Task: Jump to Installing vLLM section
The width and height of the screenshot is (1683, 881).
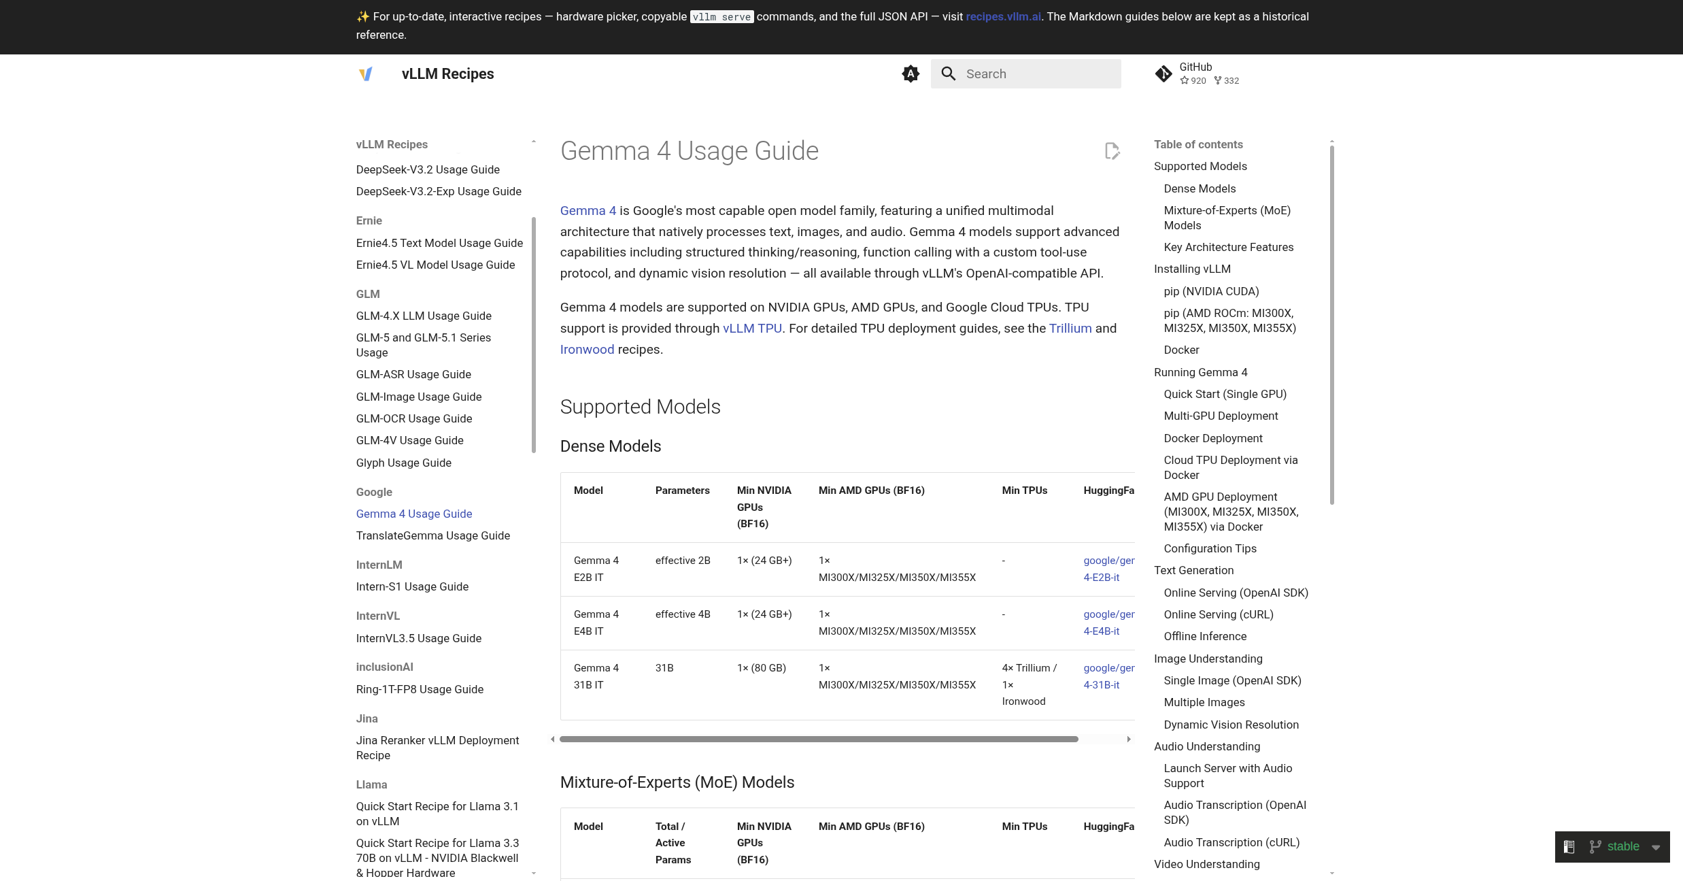Action: point(1192,269)
